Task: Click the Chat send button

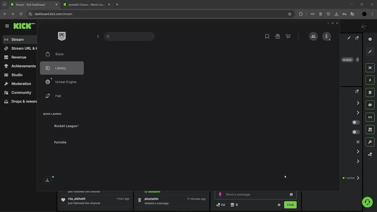Action: pos(290,205)
